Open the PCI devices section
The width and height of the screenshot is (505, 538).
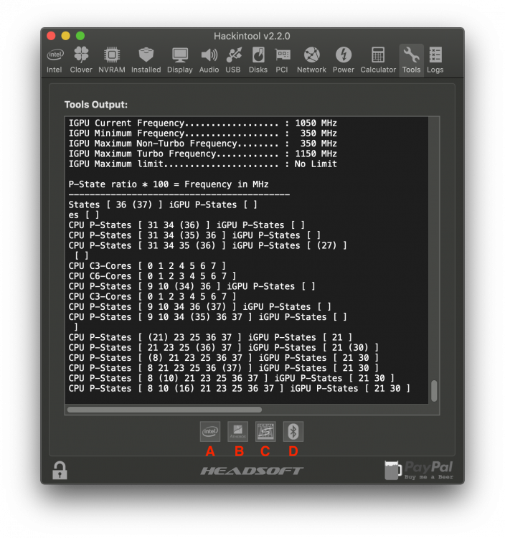point(282,60)
